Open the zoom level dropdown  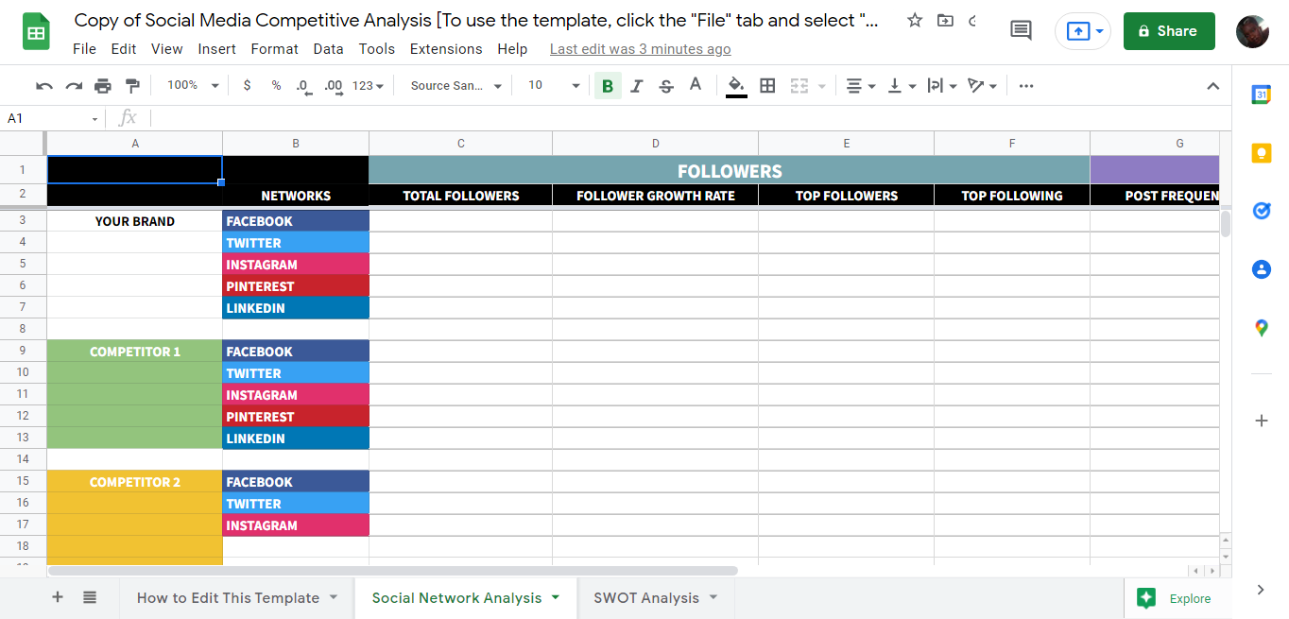point(192,85)
